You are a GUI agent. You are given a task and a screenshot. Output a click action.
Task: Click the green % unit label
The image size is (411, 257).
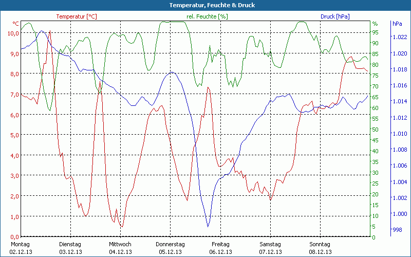point(375,24)
